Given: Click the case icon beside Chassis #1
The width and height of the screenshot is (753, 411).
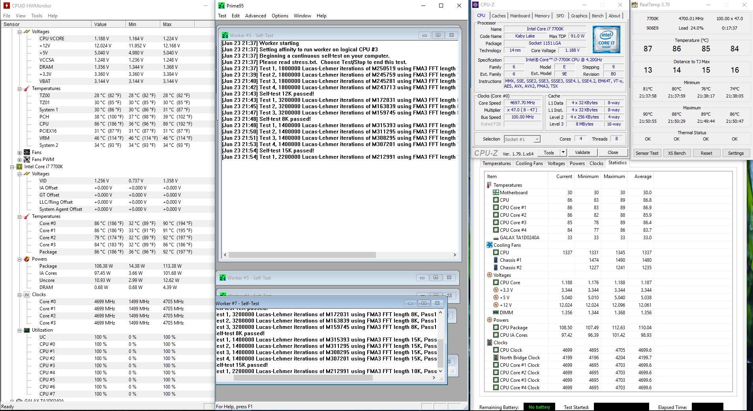Looking at the screenshot, I should pyautogui.click(x=496, y=260).
